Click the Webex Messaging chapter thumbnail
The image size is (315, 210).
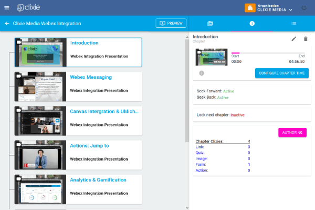pyautogui.click(x=40, y=87)
